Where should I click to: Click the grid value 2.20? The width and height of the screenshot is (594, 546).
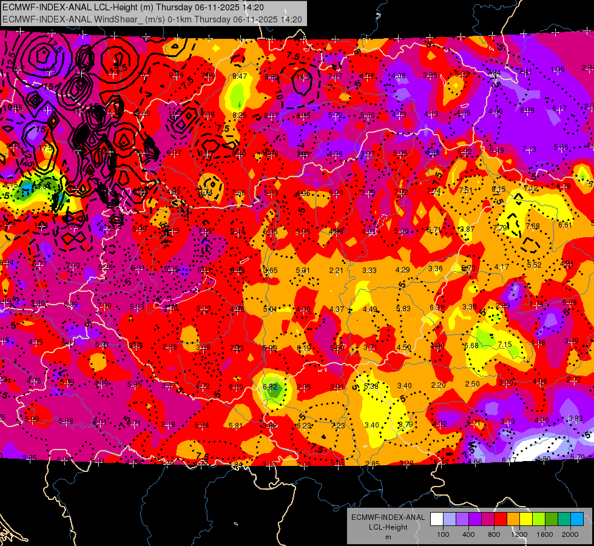(x=438, y=385)
